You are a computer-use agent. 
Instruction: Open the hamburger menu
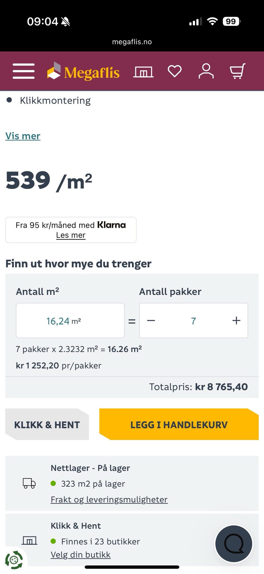click(24, 71)
